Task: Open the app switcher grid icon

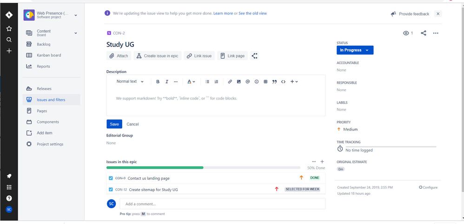Action: coord(9,187)
